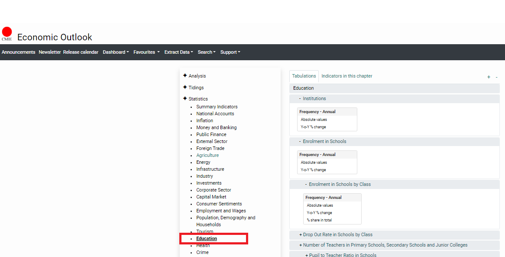Image resolution: width=505 pixels, height=257 pixels.
Task: Open the Release calendar page
Action: (81, 52)
